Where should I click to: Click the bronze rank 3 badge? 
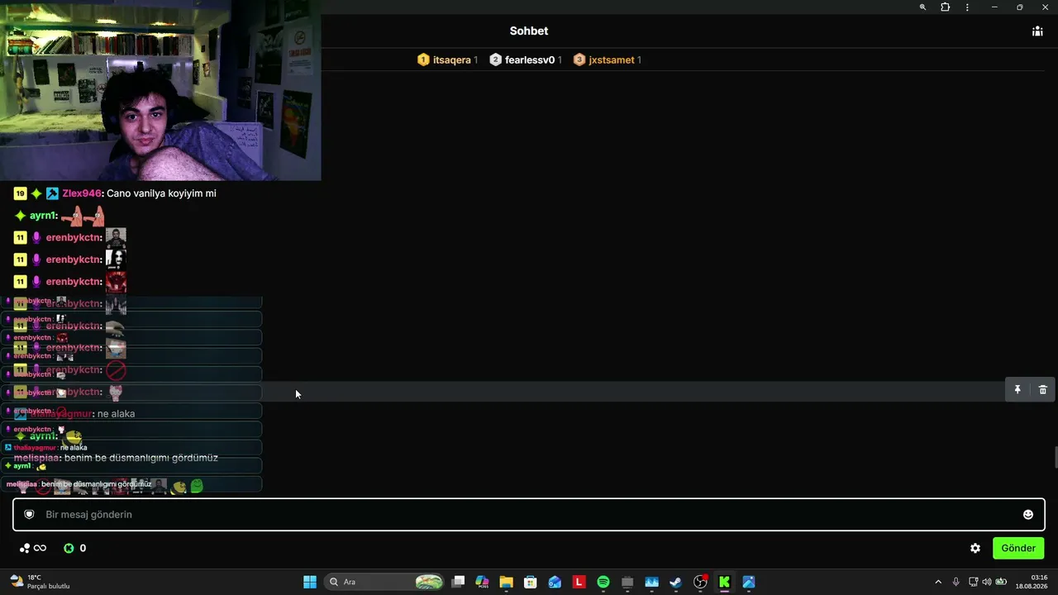tap(579, 59)
